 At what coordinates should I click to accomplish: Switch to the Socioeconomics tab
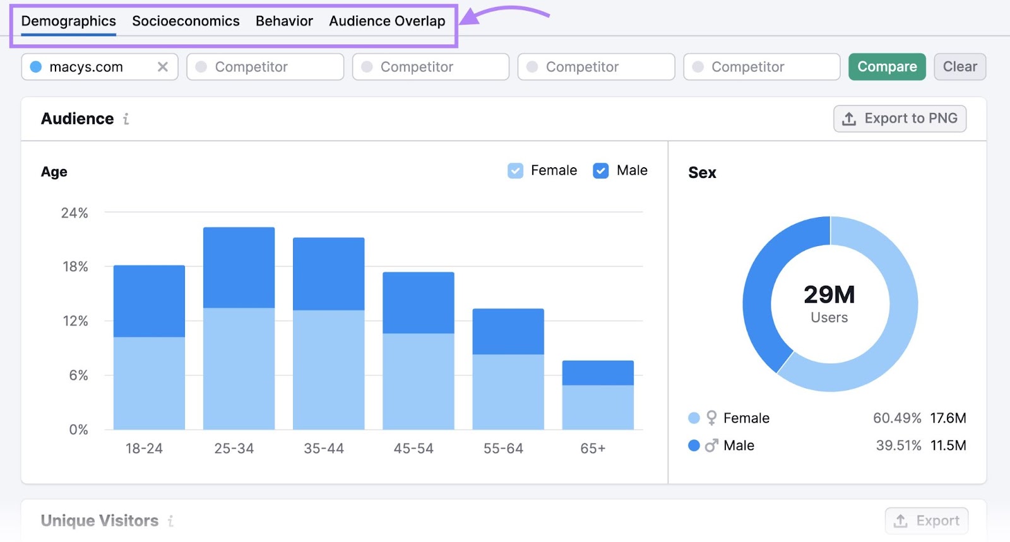tap(186, 21)
